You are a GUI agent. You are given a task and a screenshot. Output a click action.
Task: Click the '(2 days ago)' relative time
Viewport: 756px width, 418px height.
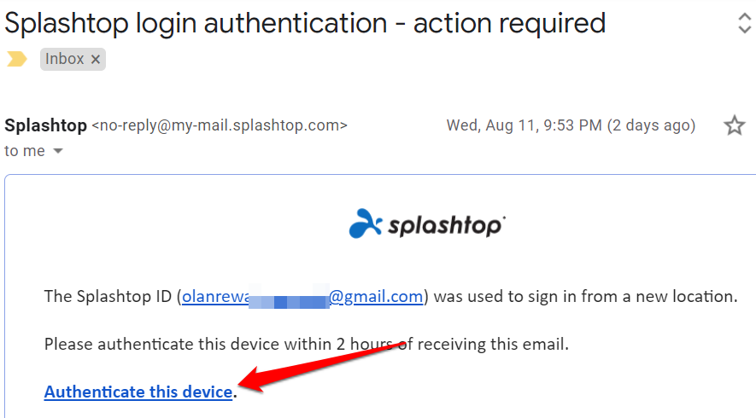pyautogui.click(x=651, y=126)
